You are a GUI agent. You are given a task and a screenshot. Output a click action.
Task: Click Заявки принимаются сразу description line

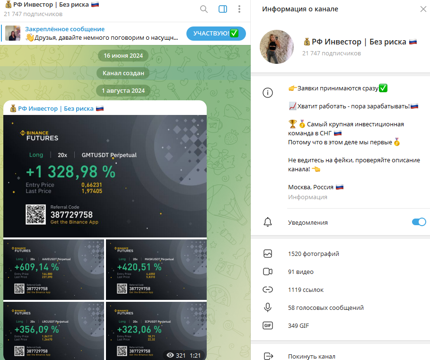338,88
